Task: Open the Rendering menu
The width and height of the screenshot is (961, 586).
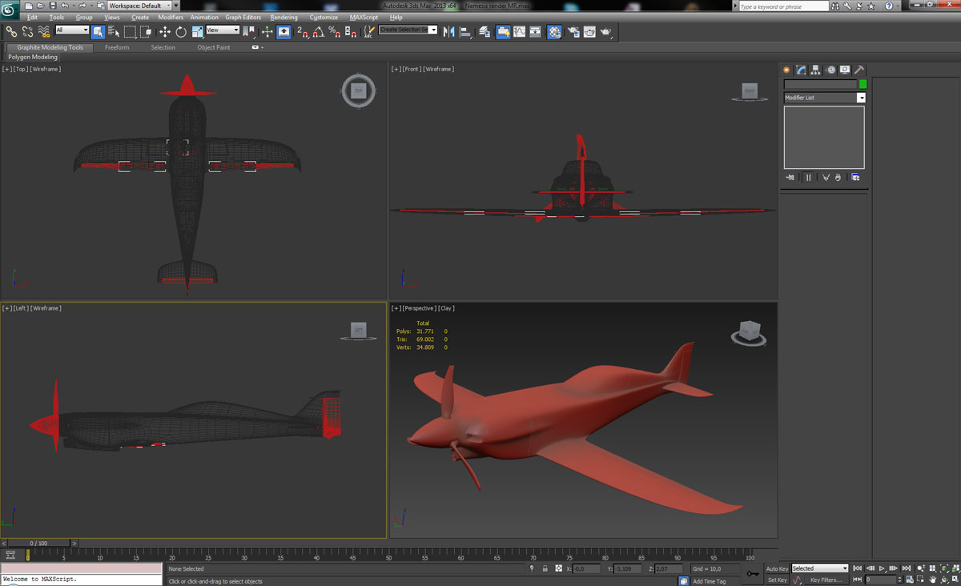Action: pos(283,17)
